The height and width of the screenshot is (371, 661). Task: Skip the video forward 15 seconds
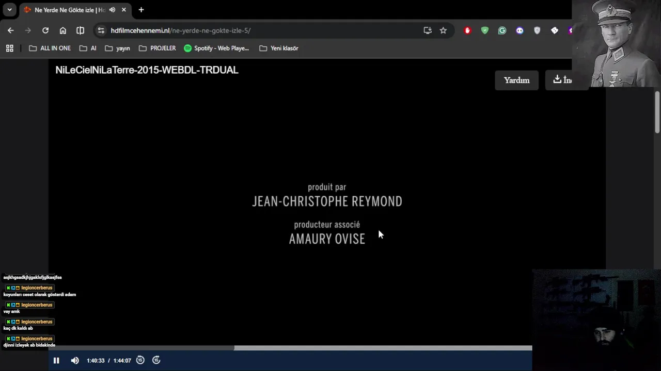(x=156, y=360)
